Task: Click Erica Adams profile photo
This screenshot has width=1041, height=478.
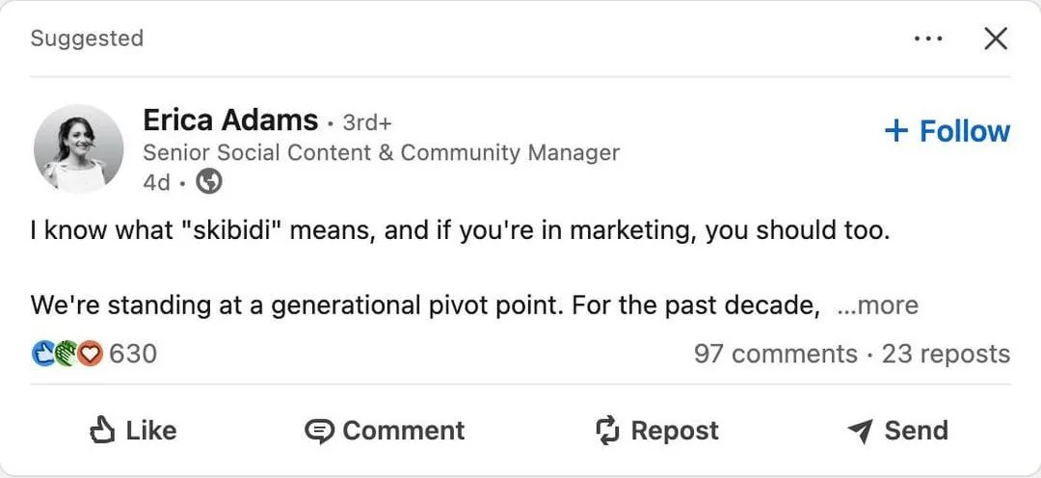Action: coord(78,148)
